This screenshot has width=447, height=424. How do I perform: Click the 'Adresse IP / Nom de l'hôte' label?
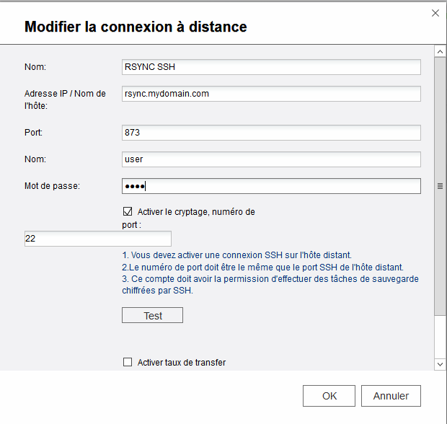65,100
